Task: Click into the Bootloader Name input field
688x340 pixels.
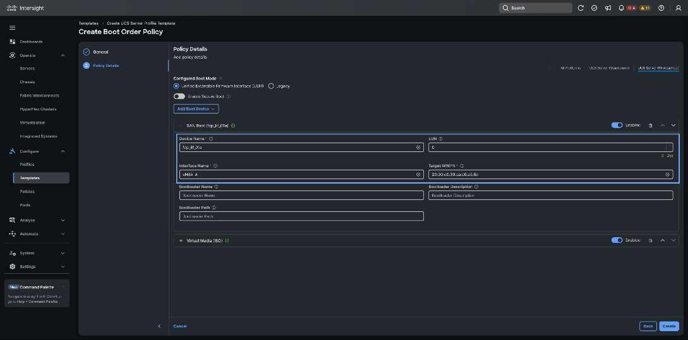Action: tap(301, 196)
